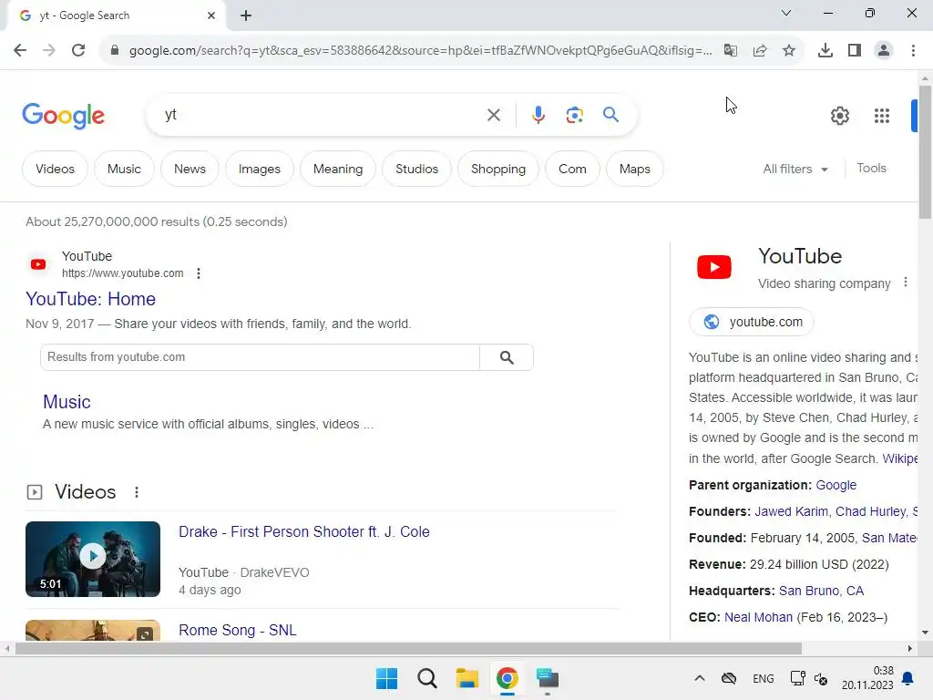Expand tab search chevron in title bar

click(x=785, y=13)
